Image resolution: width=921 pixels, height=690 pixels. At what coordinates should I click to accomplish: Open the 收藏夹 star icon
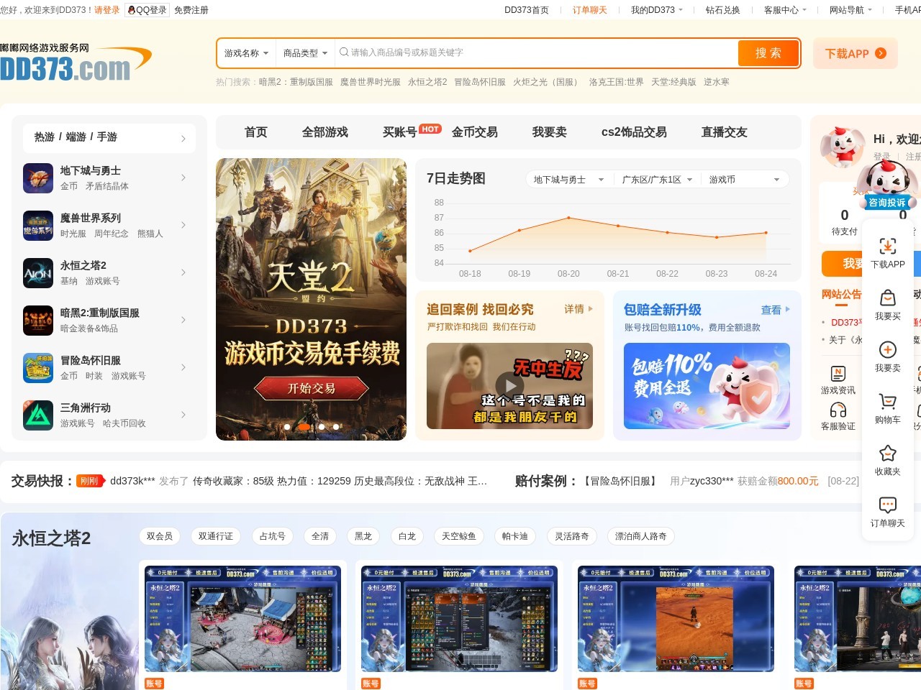tap(888, 453)
